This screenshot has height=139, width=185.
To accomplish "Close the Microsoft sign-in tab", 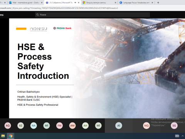I will 115,3.
